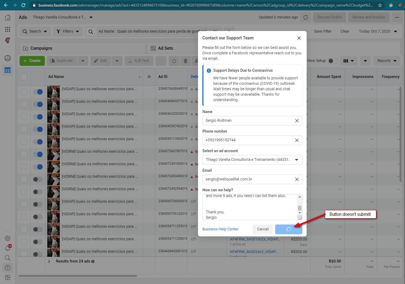Image resolution: width=405 pixels, height=284 pixels.
Task: Click the browser back arrow
Action: pyautogui.click(x=6, y=5)
